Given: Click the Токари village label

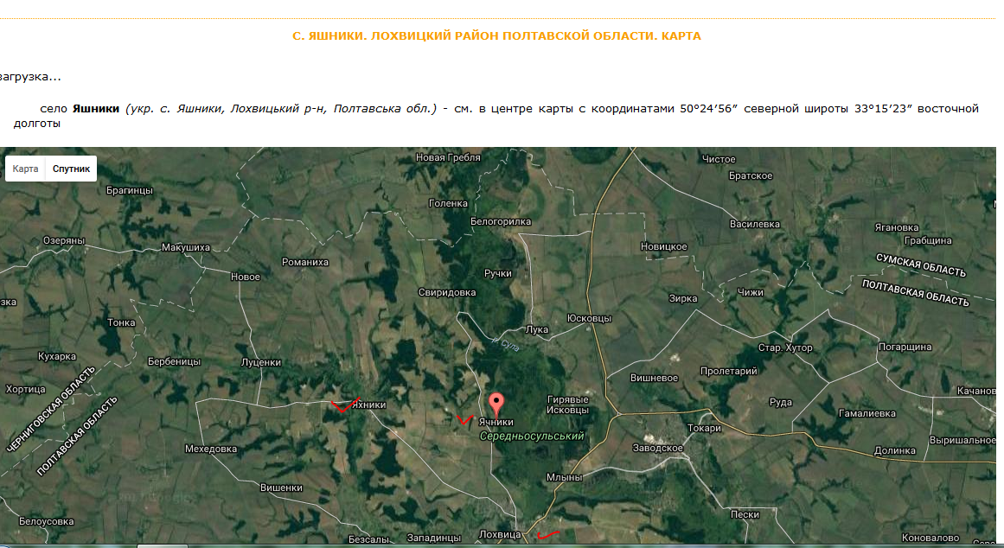Looking at the screenshot, I should tap(704, 428).
